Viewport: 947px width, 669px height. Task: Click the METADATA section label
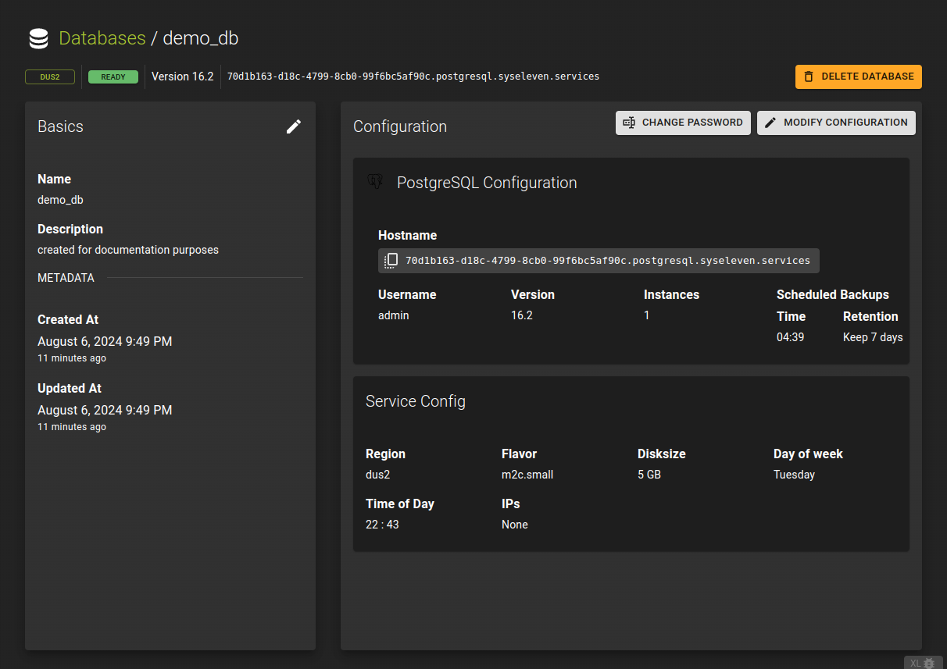point(66,278)
